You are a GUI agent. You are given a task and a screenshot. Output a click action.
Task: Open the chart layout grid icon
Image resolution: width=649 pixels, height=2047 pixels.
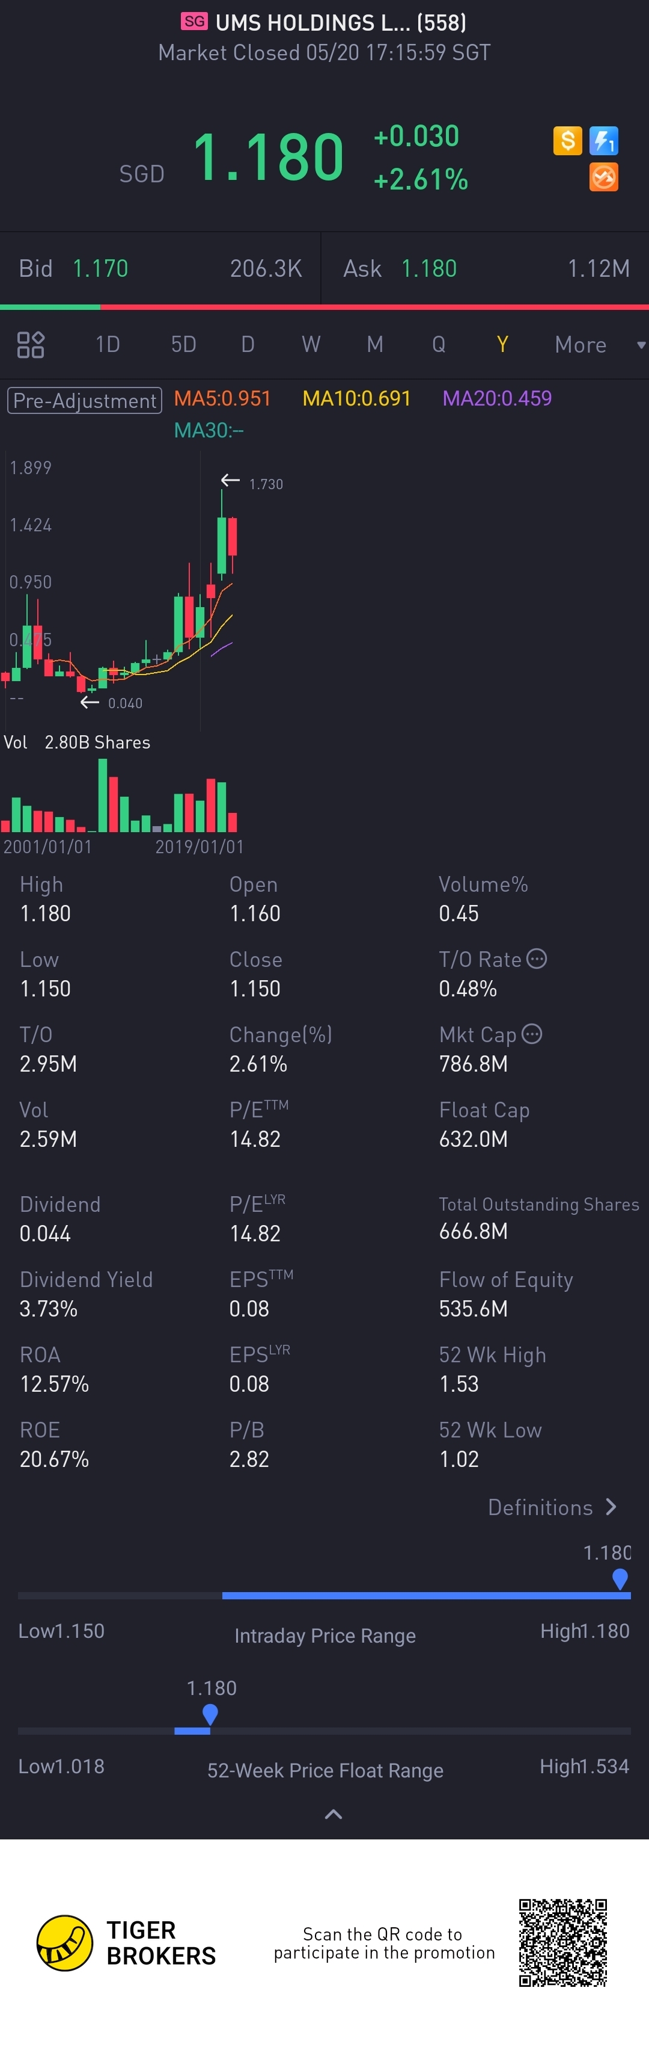tap(31, 345)
